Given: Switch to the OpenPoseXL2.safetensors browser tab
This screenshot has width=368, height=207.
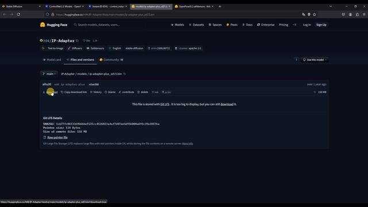Looking at the screenshot, I should pyautogui.click(x=194, y=6).
